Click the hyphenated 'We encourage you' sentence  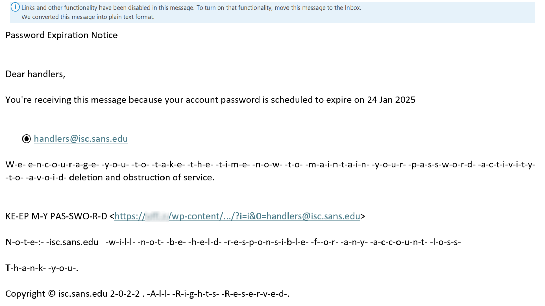[270, 165]
